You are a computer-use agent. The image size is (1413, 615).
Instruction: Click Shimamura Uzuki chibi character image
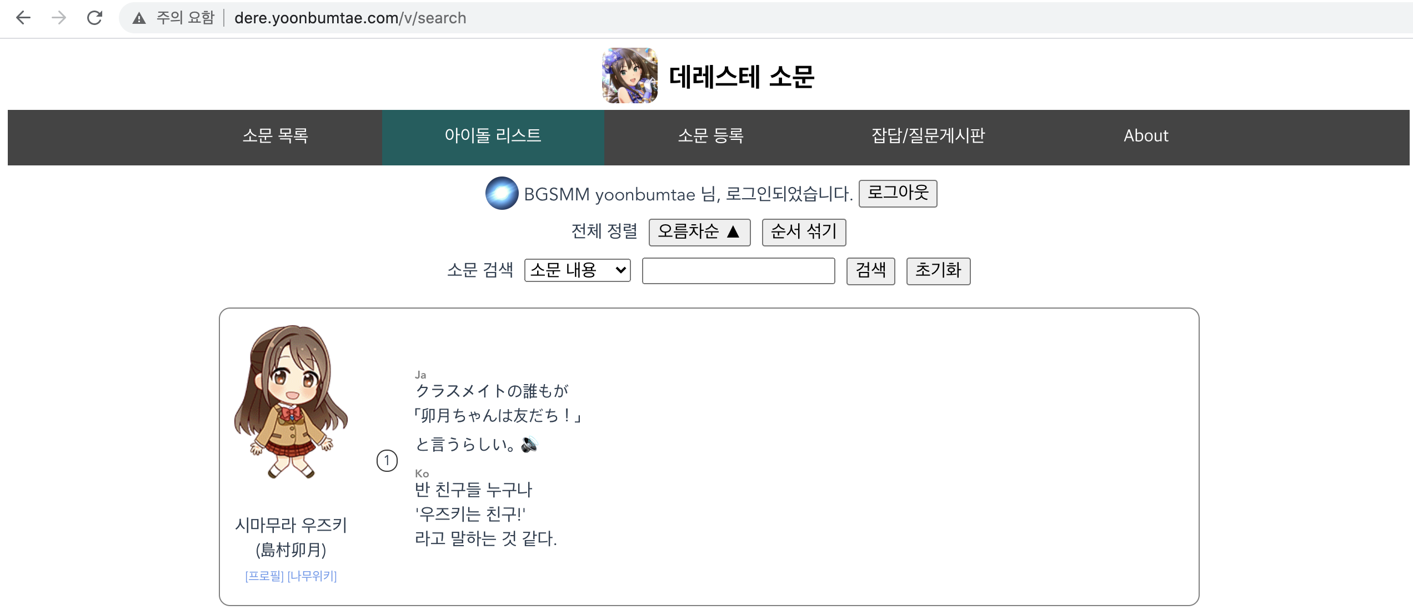(291, 402)
